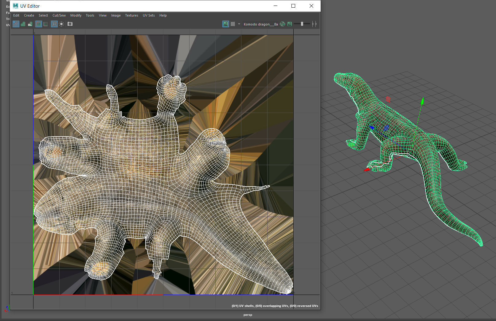Open the Help menu
This screenshot has height=321, width=496.
163,15
